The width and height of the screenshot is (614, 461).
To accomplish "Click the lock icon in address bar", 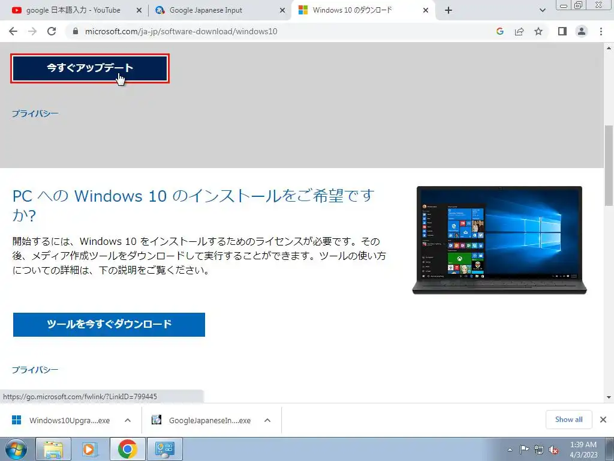I will (76, 31).
